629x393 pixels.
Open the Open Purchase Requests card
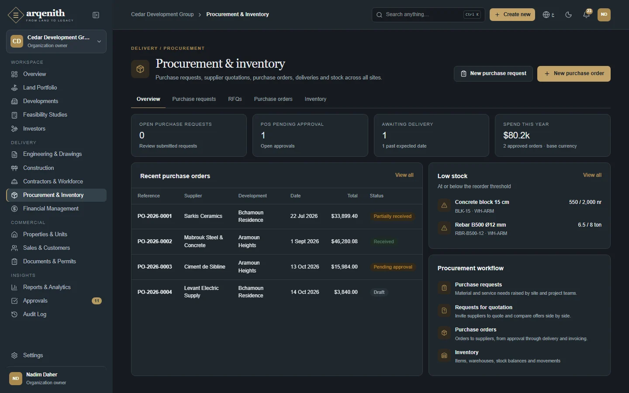pos(189,135)
